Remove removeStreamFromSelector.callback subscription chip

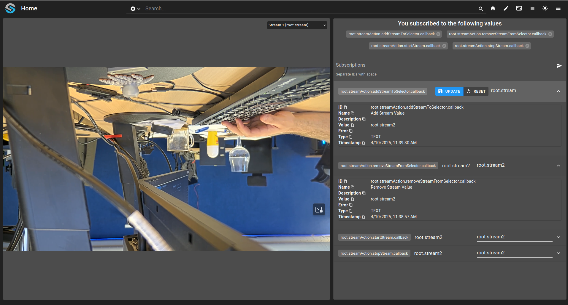pyautogui.click(x=550, y=34)
